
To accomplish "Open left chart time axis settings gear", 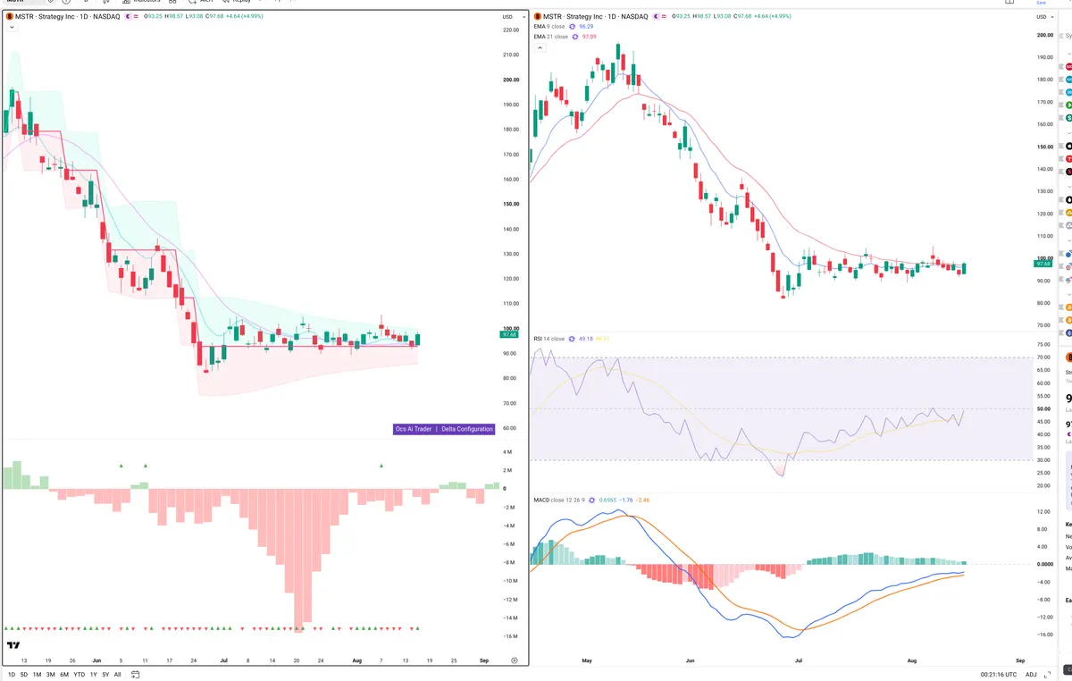I will tap(514, 660).
